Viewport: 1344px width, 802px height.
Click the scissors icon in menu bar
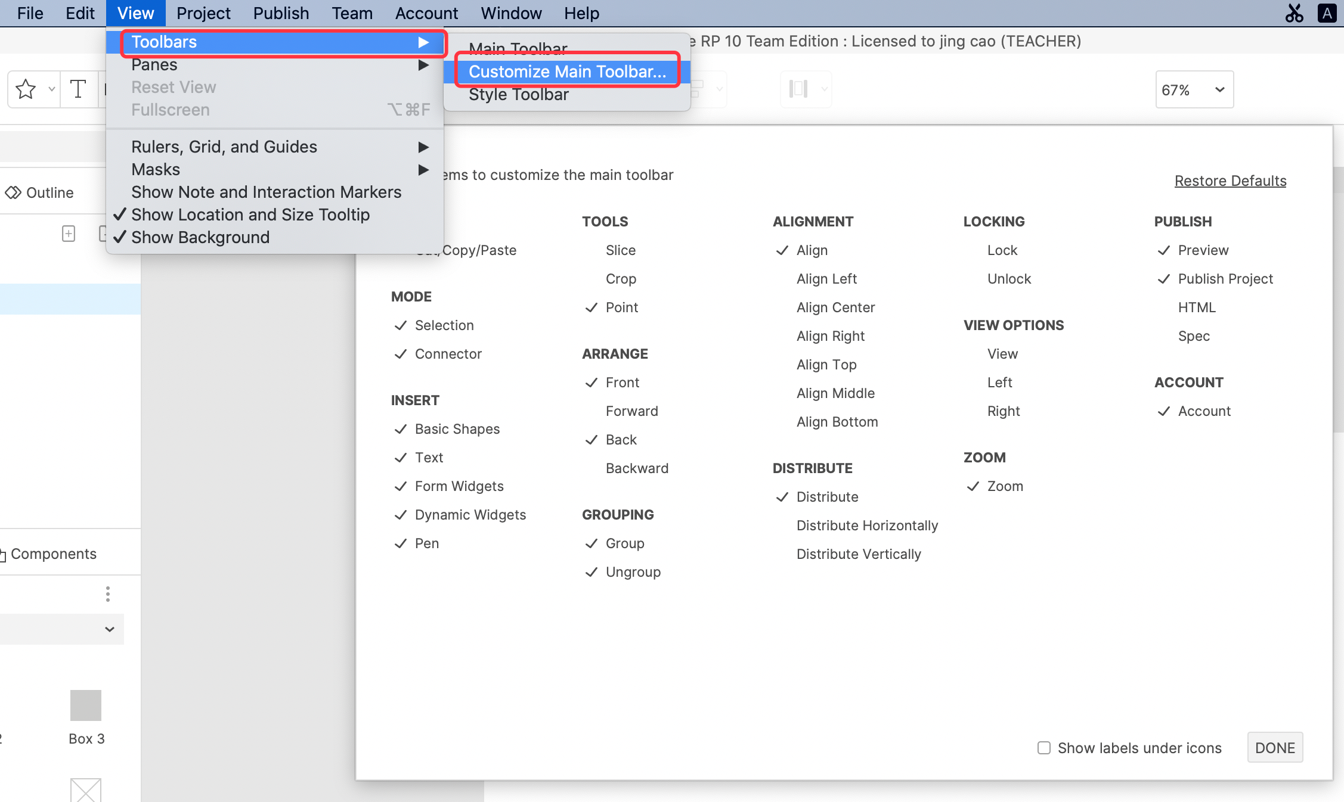pos(1294,13)
